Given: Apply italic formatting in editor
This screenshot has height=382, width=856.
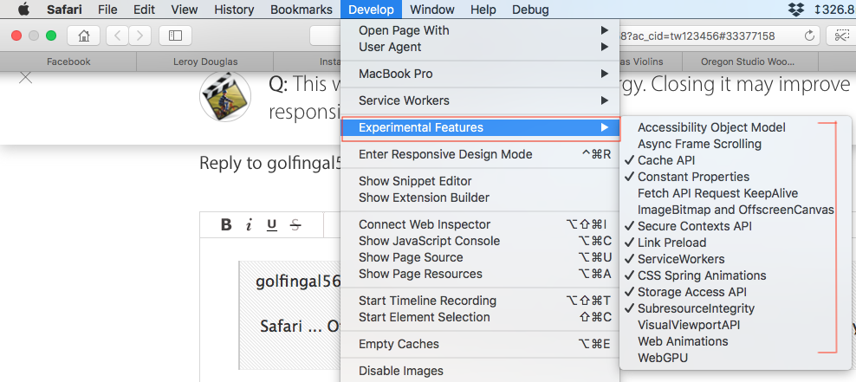Looking at the screenshot, I should click(x=249, y=225).
